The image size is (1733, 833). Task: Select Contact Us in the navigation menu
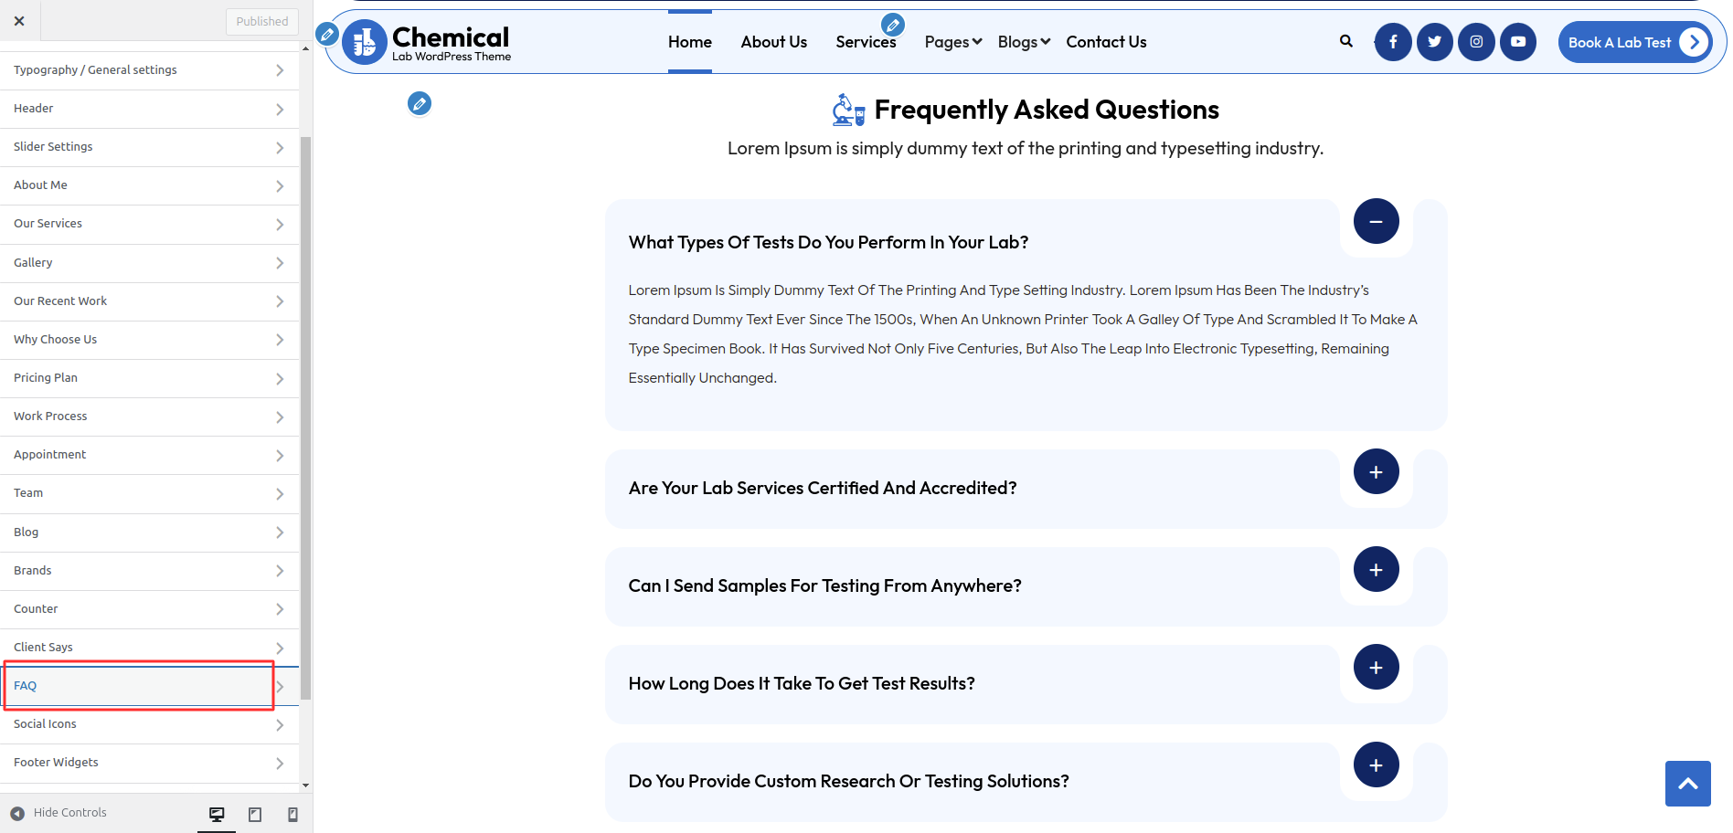(x=1106, y=42)
